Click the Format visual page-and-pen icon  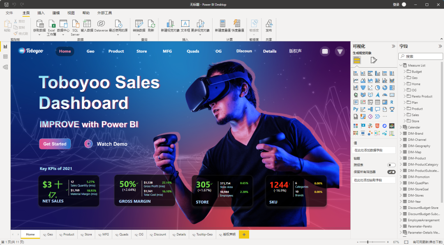tap(373, 60)
